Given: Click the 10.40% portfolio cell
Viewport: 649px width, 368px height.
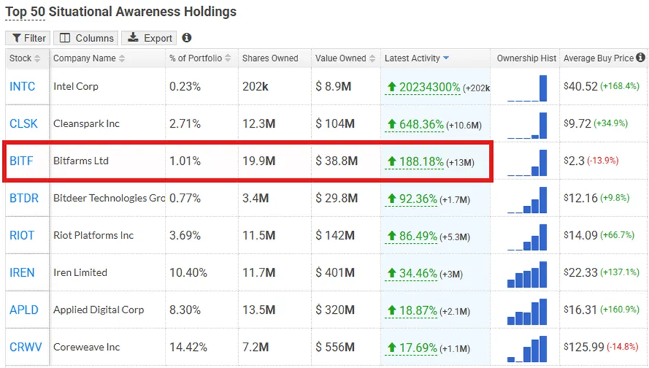Looking at the screenshot, I should point(188,273).
